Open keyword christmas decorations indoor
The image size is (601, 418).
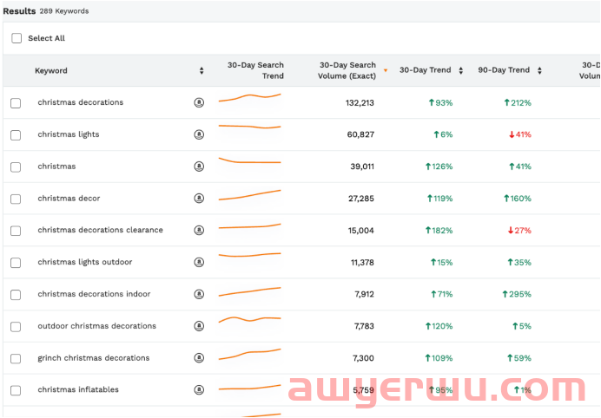point(94,294)
